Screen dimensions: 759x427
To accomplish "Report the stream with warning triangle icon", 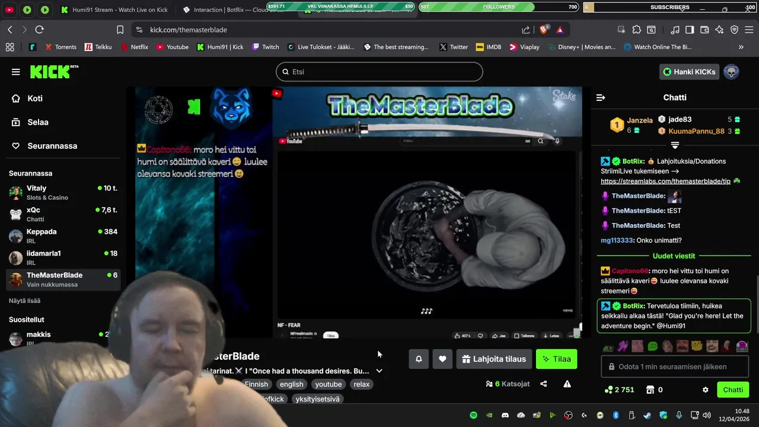I will [x=567, y=384].
